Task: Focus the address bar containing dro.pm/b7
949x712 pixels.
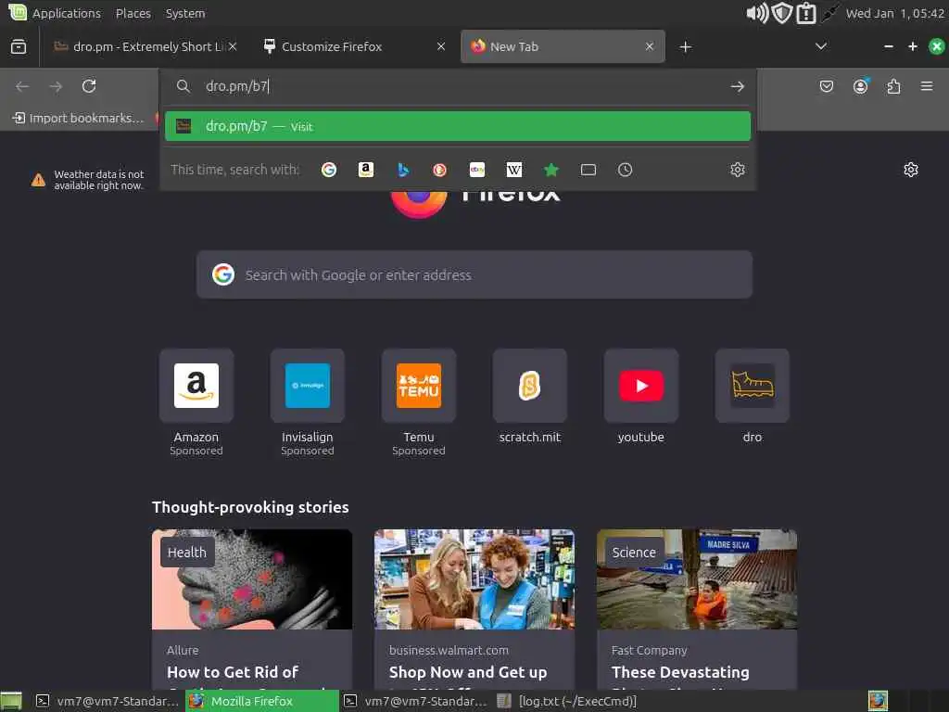Action: (460, 86)
